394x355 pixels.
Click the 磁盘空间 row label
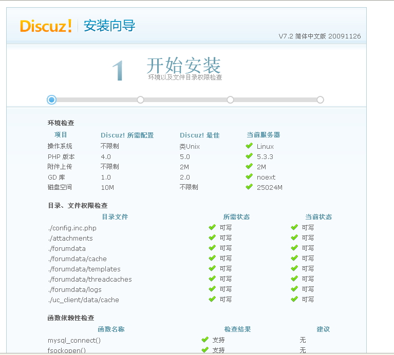(x=60, y=187)
